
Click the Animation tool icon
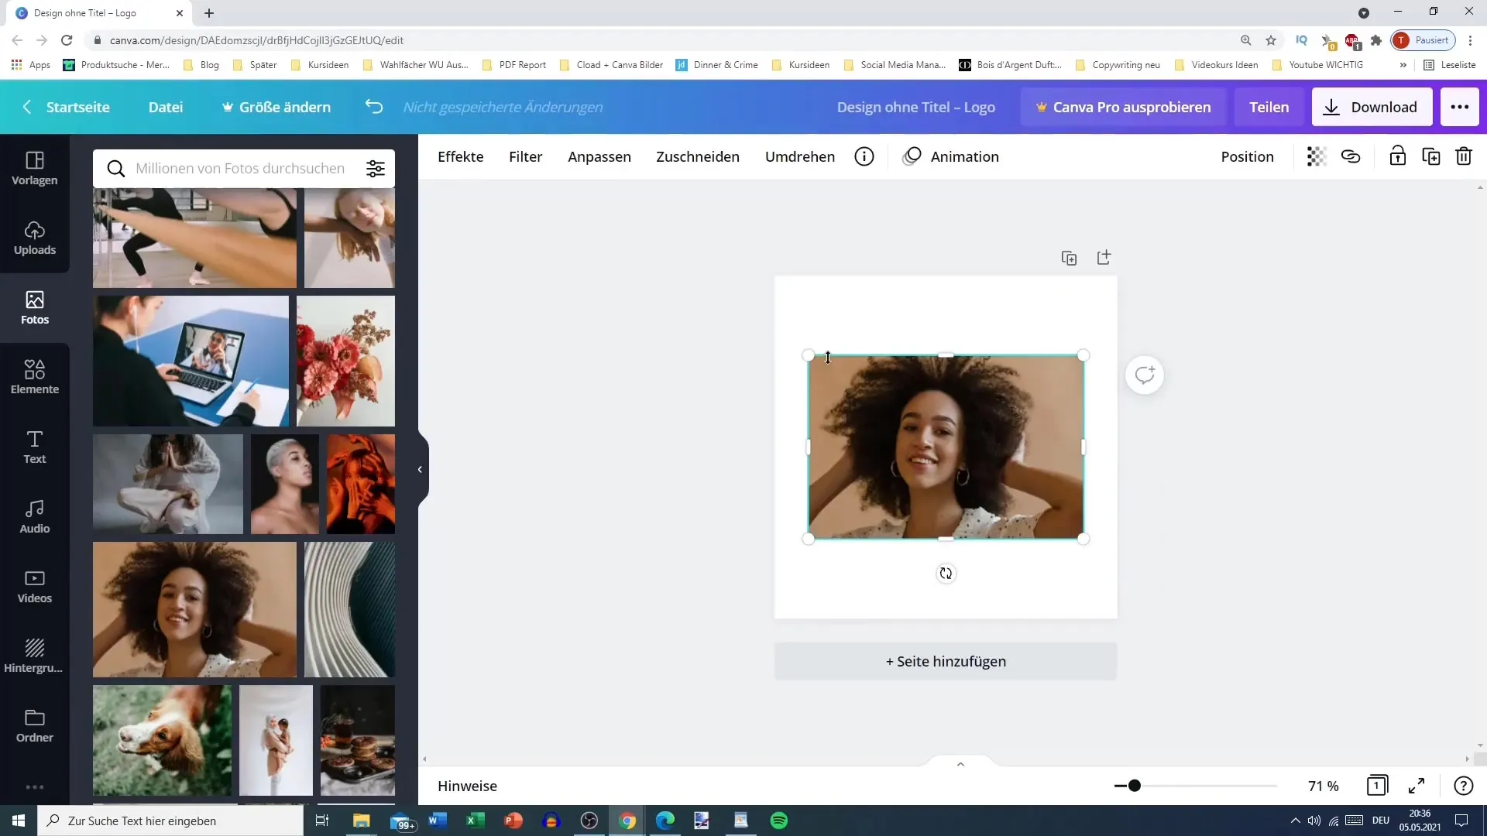pyautogui.click(x=912, y=156)
